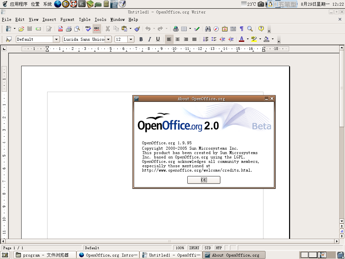
Task: Apply yellow Highlighting color
Action: (x=254, y=39)
